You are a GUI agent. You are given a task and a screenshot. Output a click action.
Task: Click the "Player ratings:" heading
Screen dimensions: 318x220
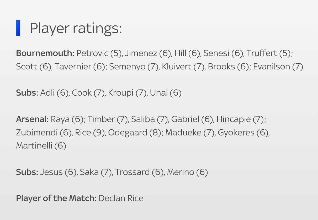tap(76, 28)
